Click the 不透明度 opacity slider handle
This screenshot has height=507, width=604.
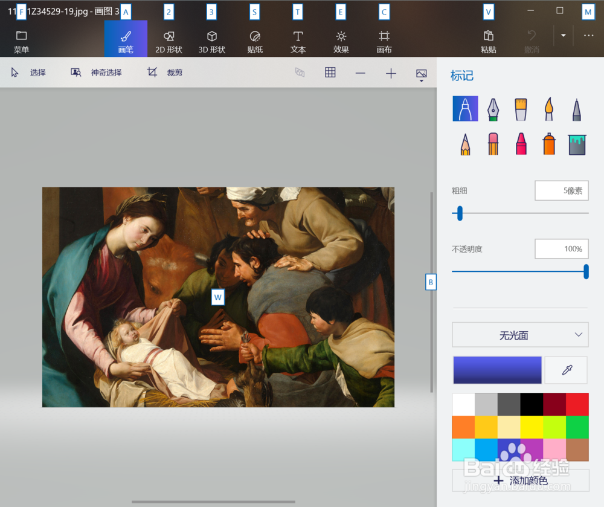(x=586, y=271)
